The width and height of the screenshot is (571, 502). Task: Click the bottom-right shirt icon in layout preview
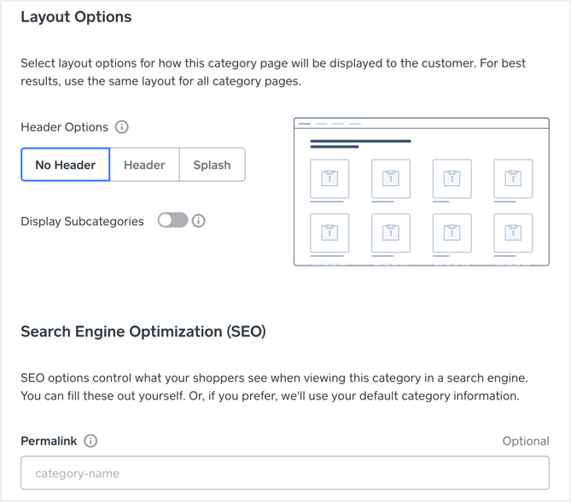513,233
